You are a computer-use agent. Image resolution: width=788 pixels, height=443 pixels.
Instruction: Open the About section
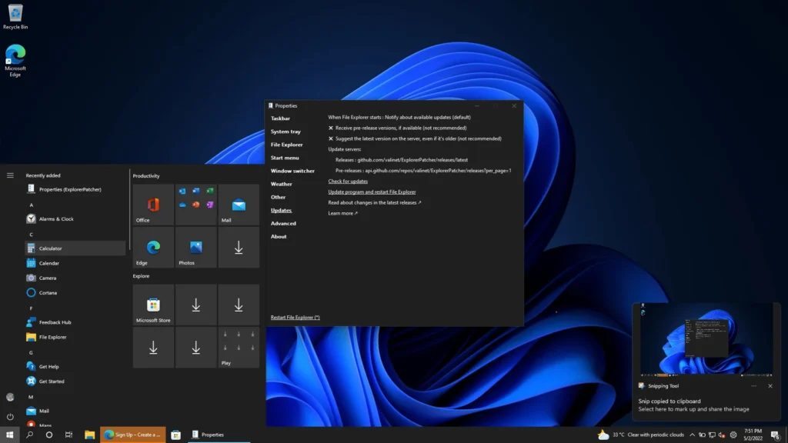(279, 237)
